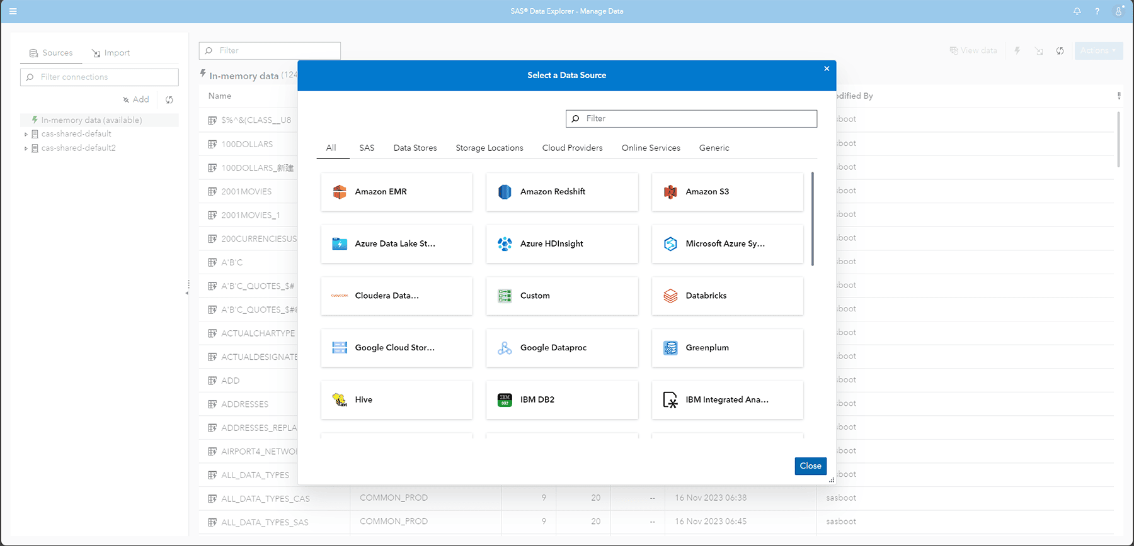
Task: Sort by the Name column header
Action: [x=220, y=96]
